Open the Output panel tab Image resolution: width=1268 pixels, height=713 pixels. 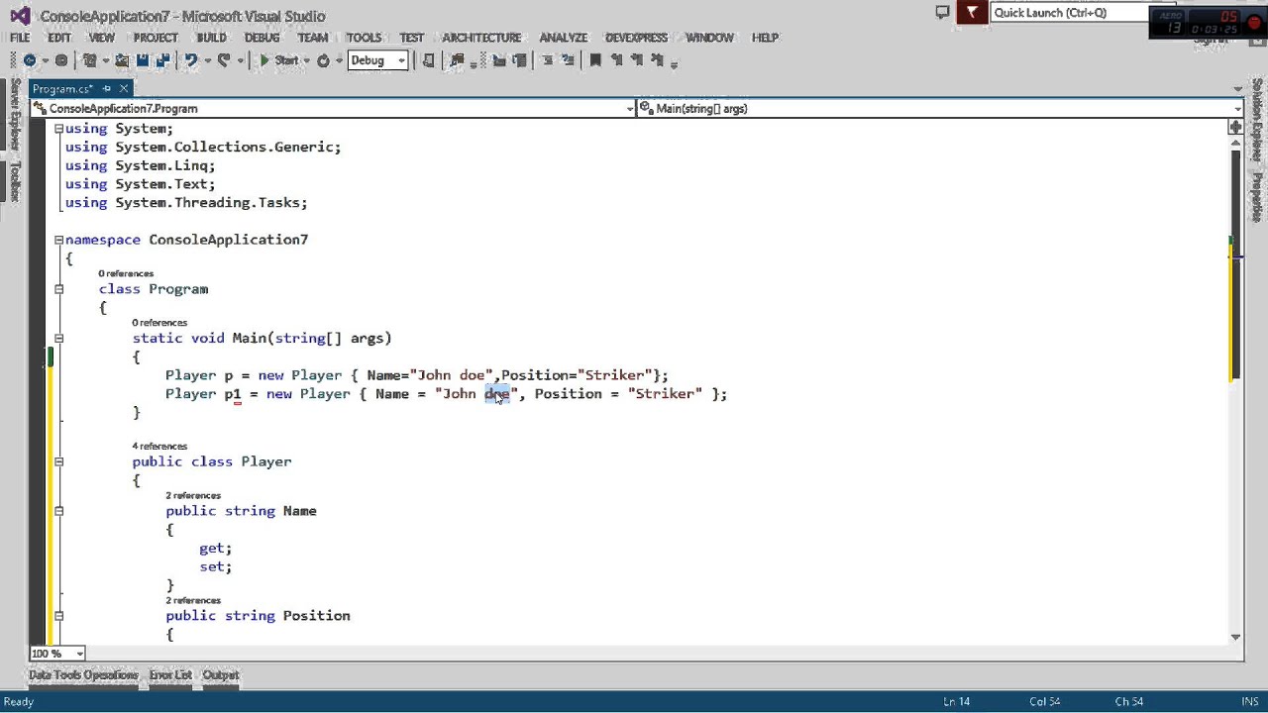pyautogui.click(x=221, y=675)
